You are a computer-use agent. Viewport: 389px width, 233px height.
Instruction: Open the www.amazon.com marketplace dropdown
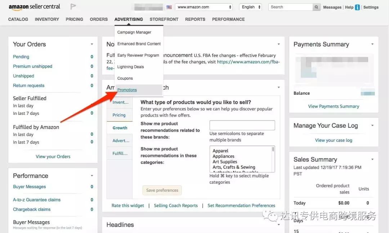click(x=204, y=7)
